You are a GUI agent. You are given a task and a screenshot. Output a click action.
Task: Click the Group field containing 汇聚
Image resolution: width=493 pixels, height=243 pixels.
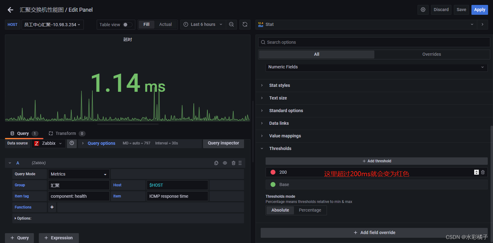[79, 185]
